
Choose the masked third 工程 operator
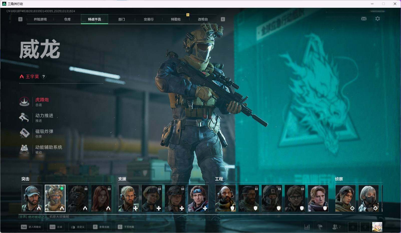pos(272,198)
